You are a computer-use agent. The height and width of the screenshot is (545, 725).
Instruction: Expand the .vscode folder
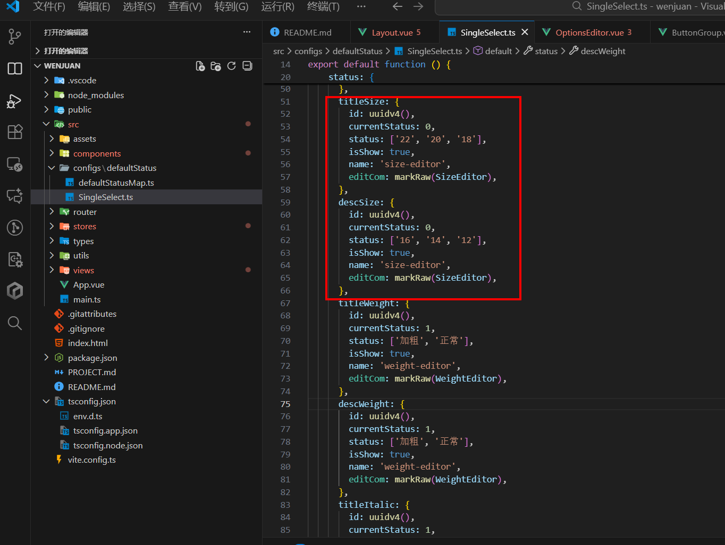point(46,80)
